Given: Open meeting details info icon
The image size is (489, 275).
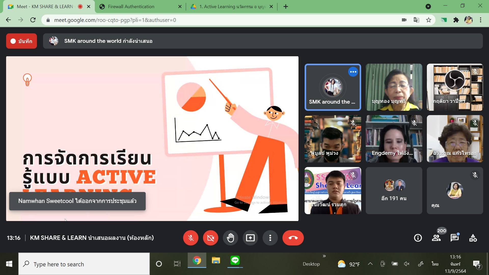Looking at the screenshot, I should pyautogui.click(x=418, y=238).
